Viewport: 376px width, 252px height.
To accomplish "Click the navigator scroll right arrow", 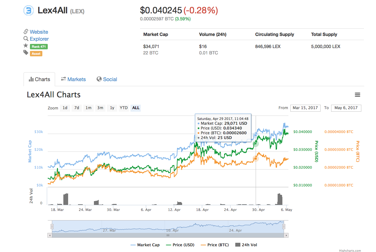I will click(x=286, y=235).
